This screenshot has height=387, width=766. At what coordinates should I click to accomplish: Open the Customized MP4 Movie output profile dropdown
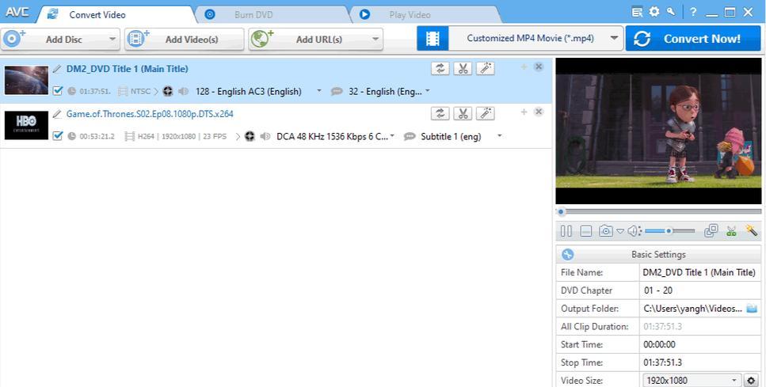click(x=535, y=38)
